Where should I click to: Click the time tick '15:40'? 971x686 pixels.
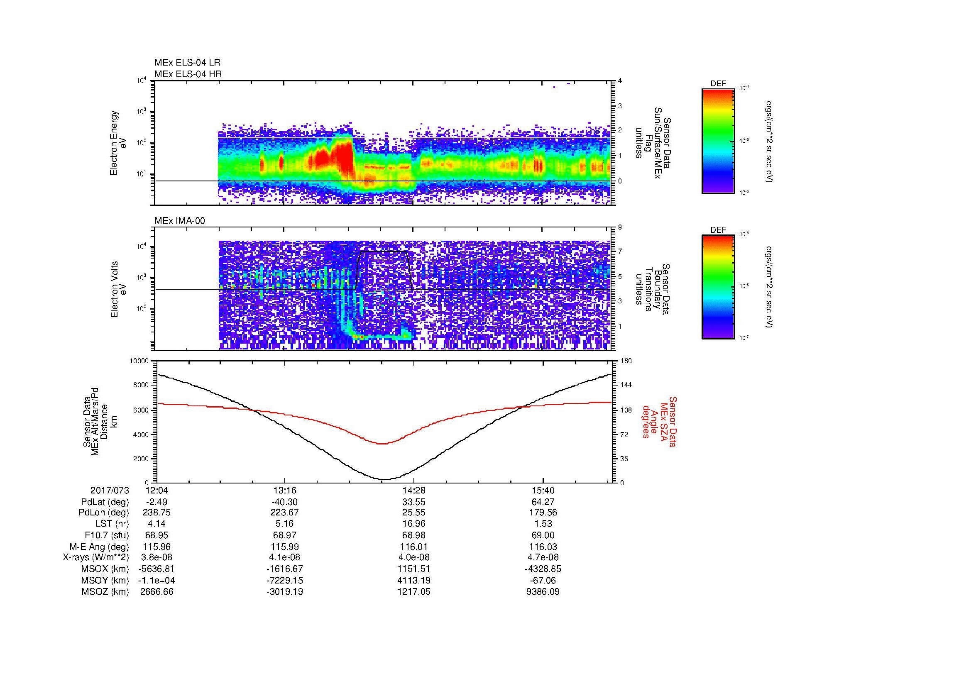[543, 491]
